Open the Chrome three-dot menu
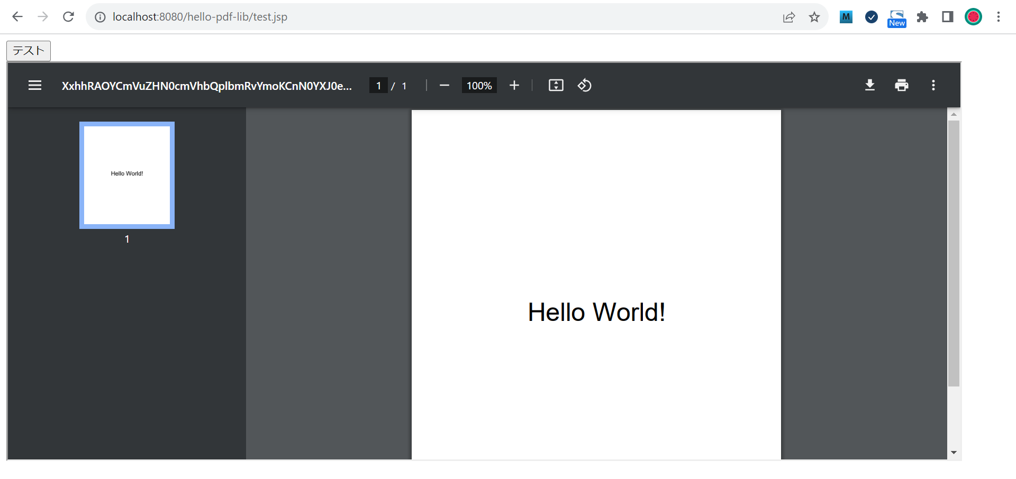The width and height of the screenshot is (1016, 479). pos(999,17)
